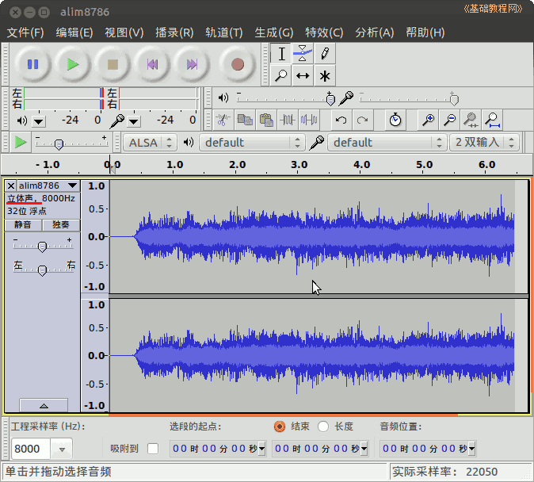The width and height of the screenshot is (534, 482).
Task: Click the 独奏 solo button on track
Action: pos(61,224)
